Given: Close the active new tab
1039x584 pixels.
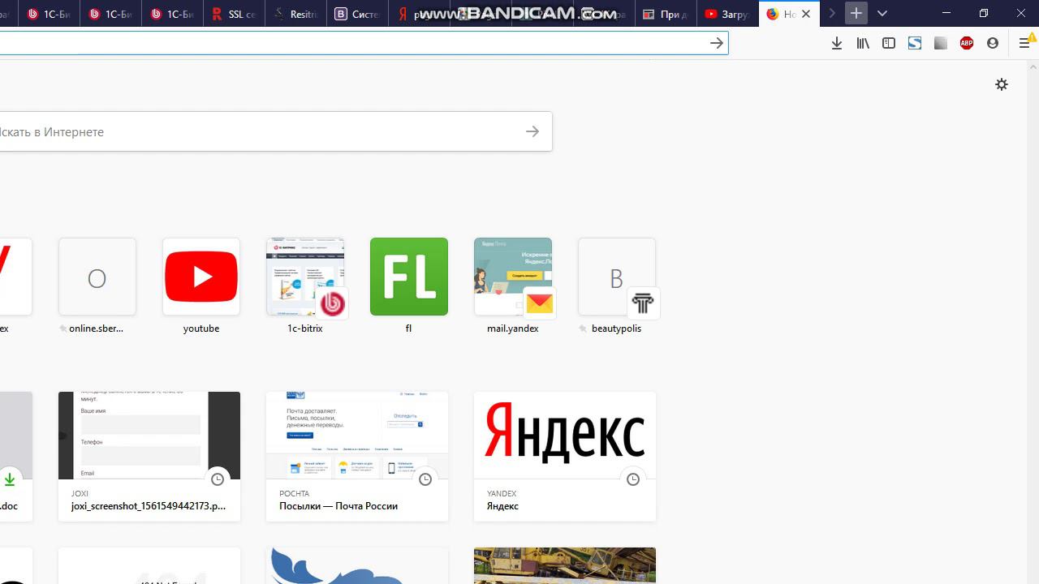Looking at the screenshot, I should (x=806, y=14).
